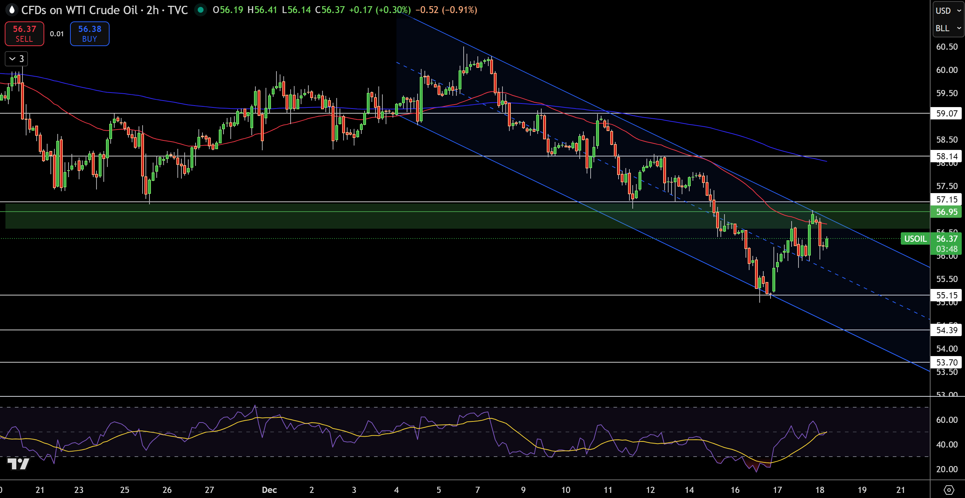
Task: Click the 57.15 price label on axis
Action: pos(946,199)
